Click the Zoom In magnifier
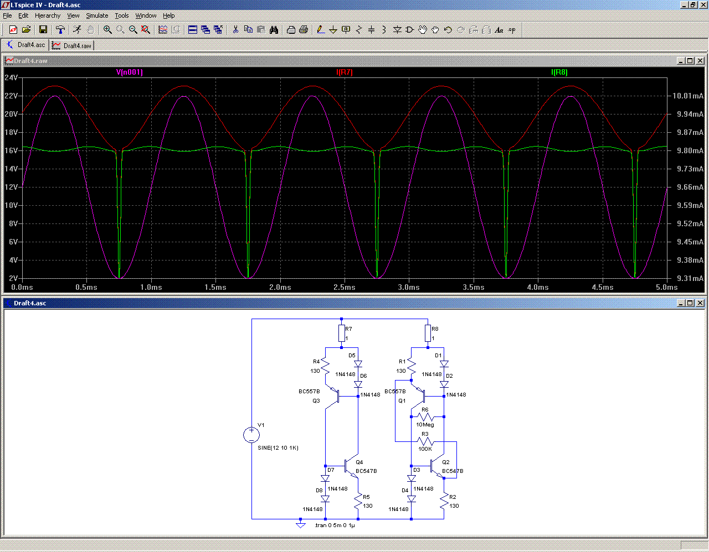 coord(107,30)
